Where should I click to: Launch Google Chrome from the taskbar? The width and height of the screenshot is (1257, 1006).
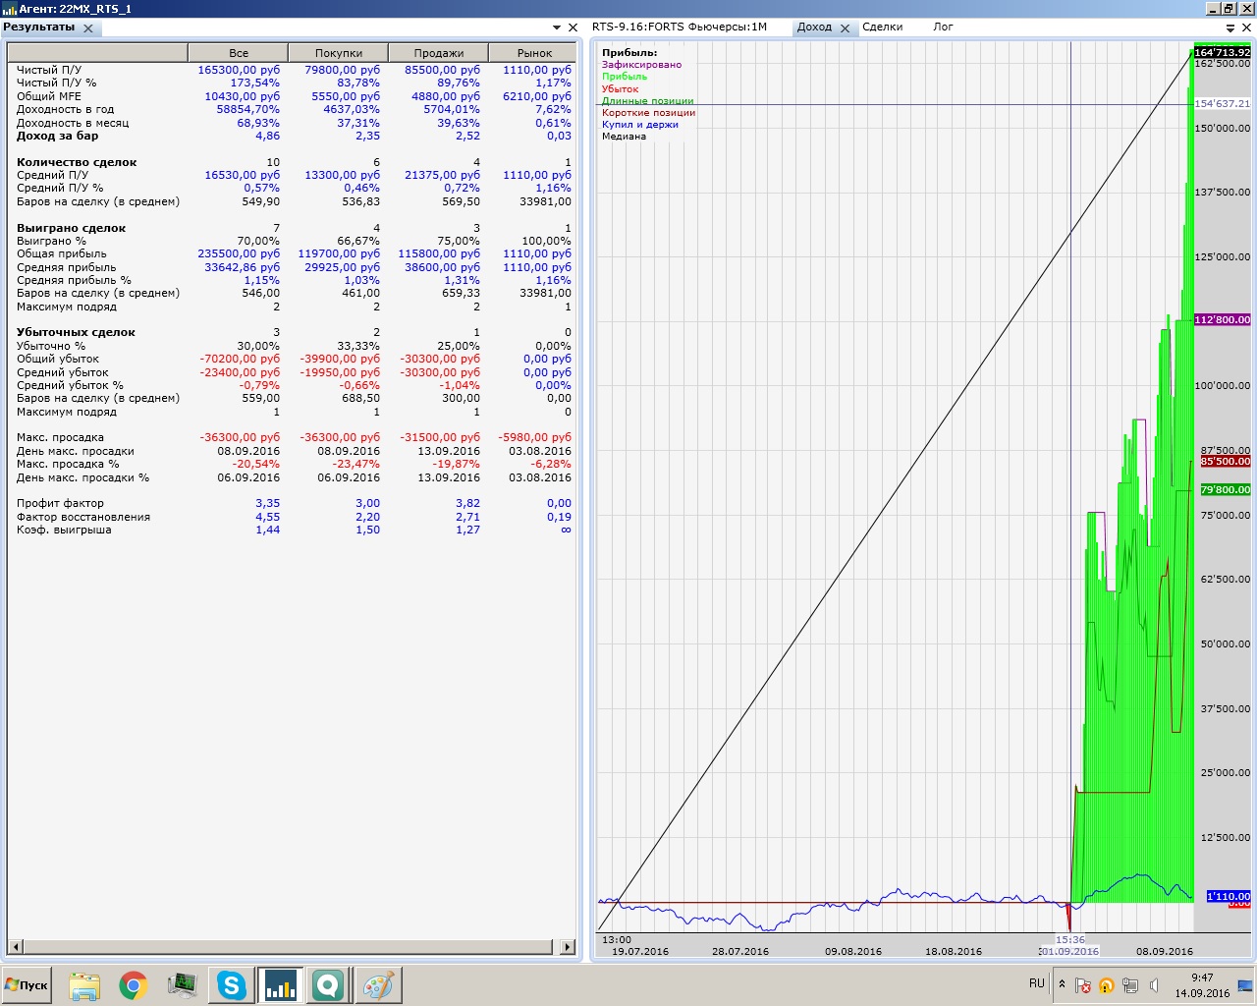point(134,985)
